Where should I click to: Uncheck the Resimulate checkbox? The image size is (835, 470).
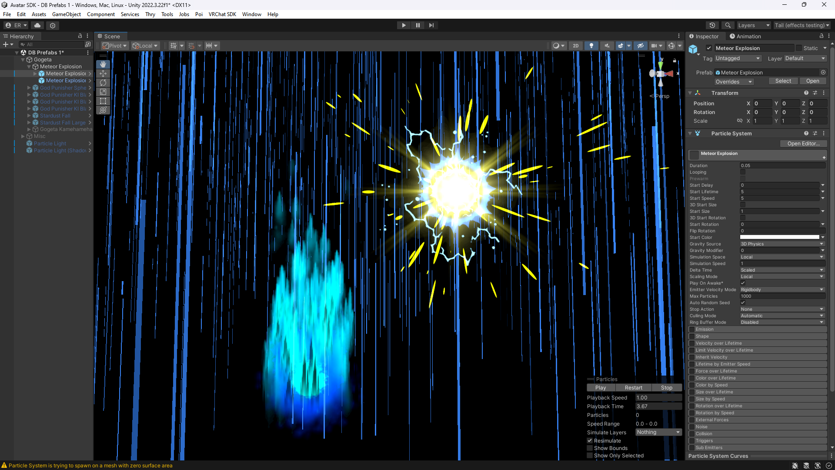tap(590, 441)
